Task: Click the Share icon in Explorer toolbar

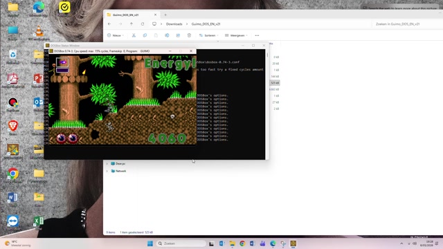Action: point(178,35)
